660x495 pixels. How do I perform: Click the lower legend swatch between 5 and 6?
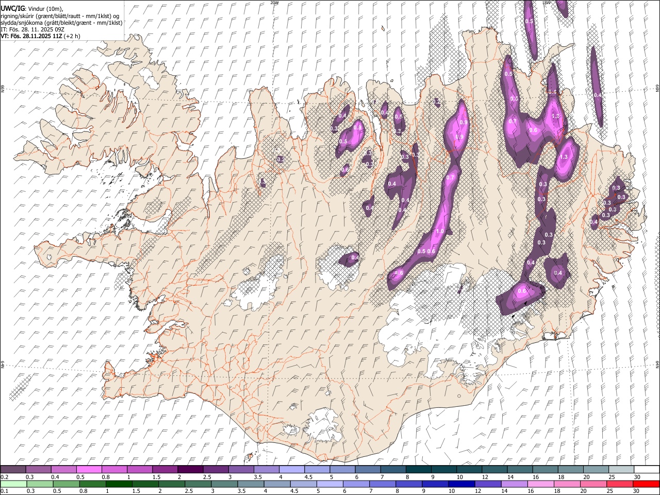[x=329, y=484]
